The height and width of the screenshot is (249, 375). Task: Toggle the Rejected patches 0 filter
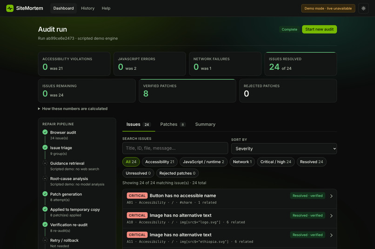(177, 173)
